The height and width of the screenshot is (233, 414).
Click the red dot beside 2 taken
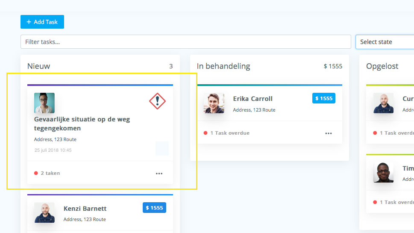click(x=36, y=173)
